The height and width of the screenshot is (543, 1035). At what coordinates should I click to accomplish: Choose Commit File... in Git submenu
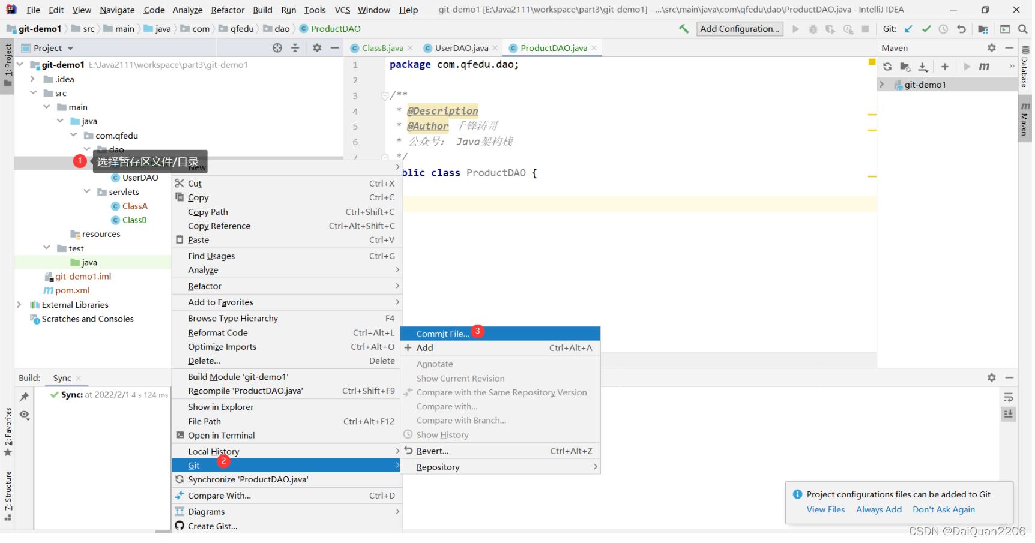(x=500, y=334)
